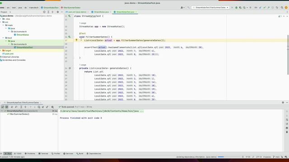The width and height of the screenshot is (289, 162).
Task: Expand folded java command line ellipsis in console
Action: (x=141, y=111)
